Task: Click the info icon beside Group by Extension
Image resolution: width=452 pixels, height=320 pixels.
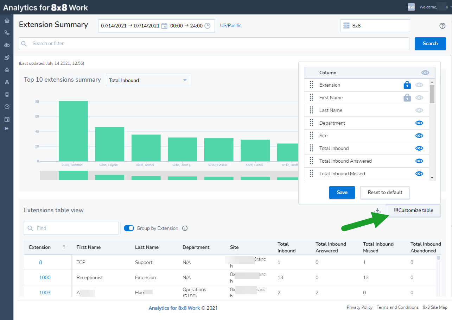Action: (185, 228)
